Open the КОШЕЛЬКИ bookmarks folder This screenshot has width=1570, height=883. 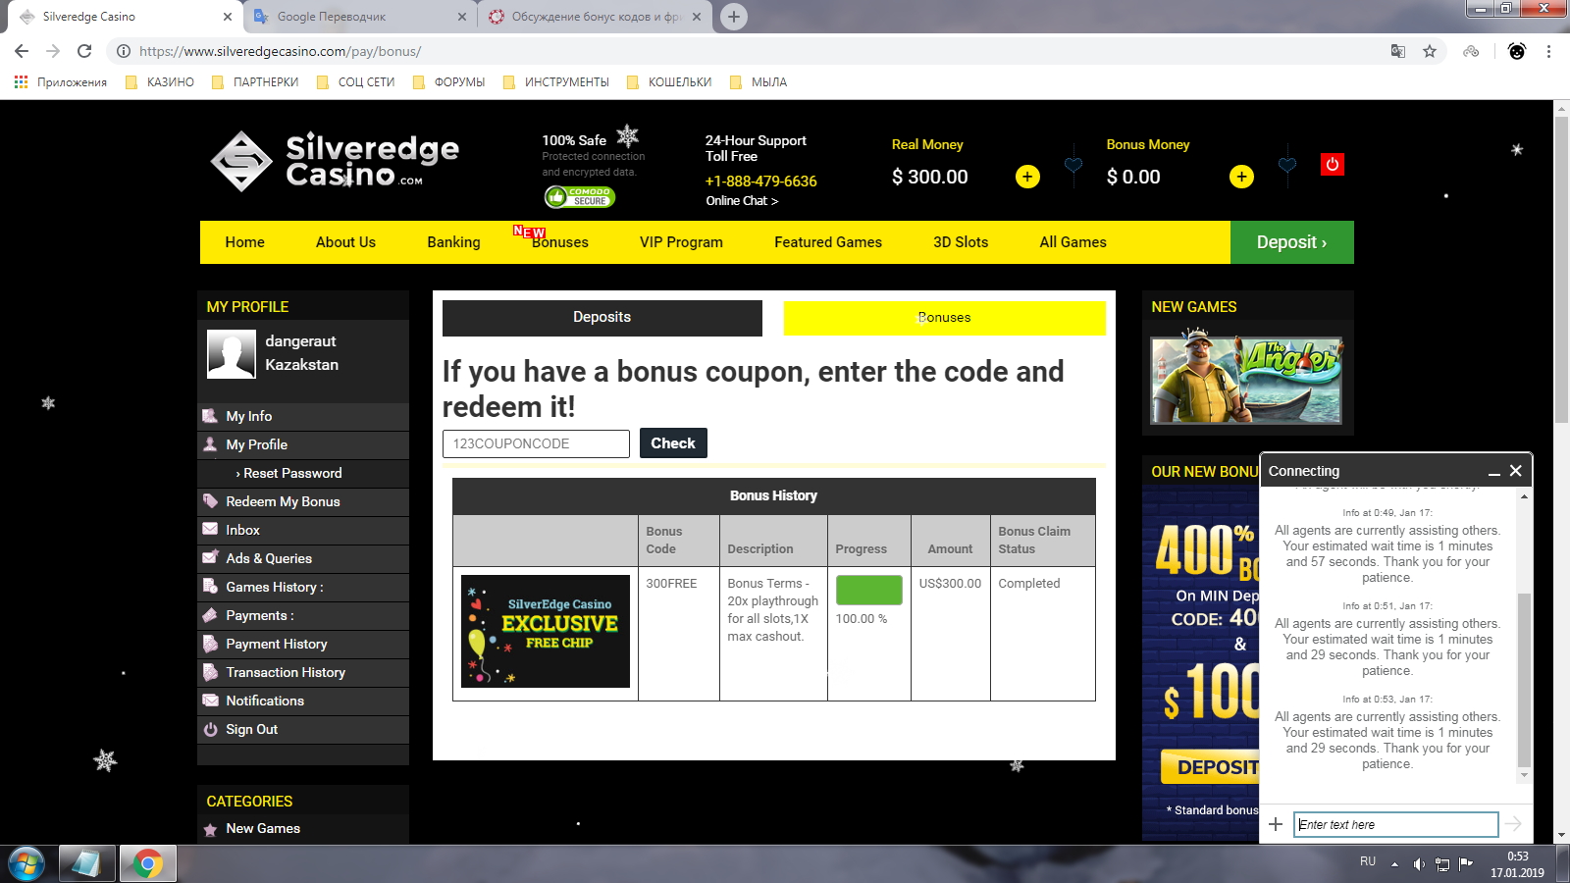tap(669, 82)
